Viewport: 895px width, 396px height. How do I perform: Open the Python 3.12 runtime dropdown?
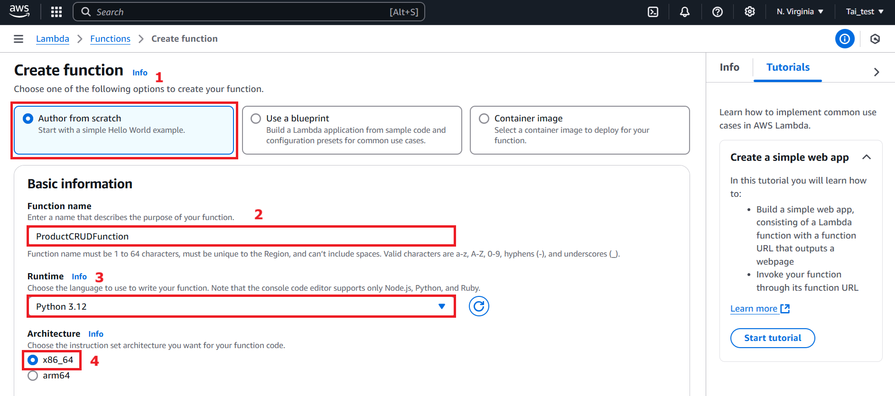pyautogui.click(x=241, y=306)
